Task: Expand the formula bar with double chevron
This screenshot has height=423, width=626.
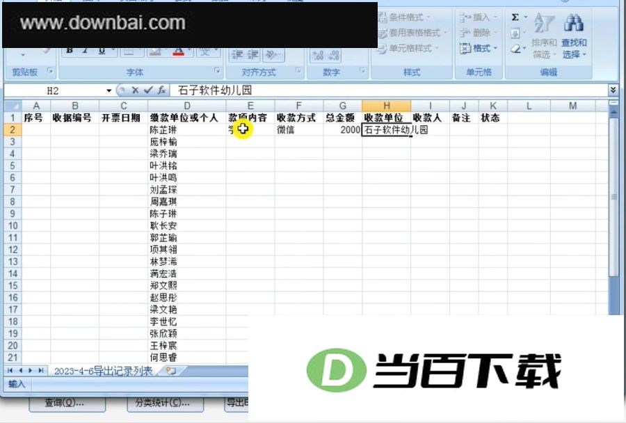Action: 613,90
